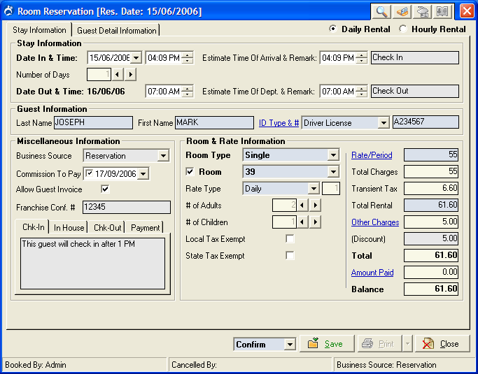Select the Daily Rental radio button
Screen dimensions: 478x374
pyautogui.click(x=333, y=29)
